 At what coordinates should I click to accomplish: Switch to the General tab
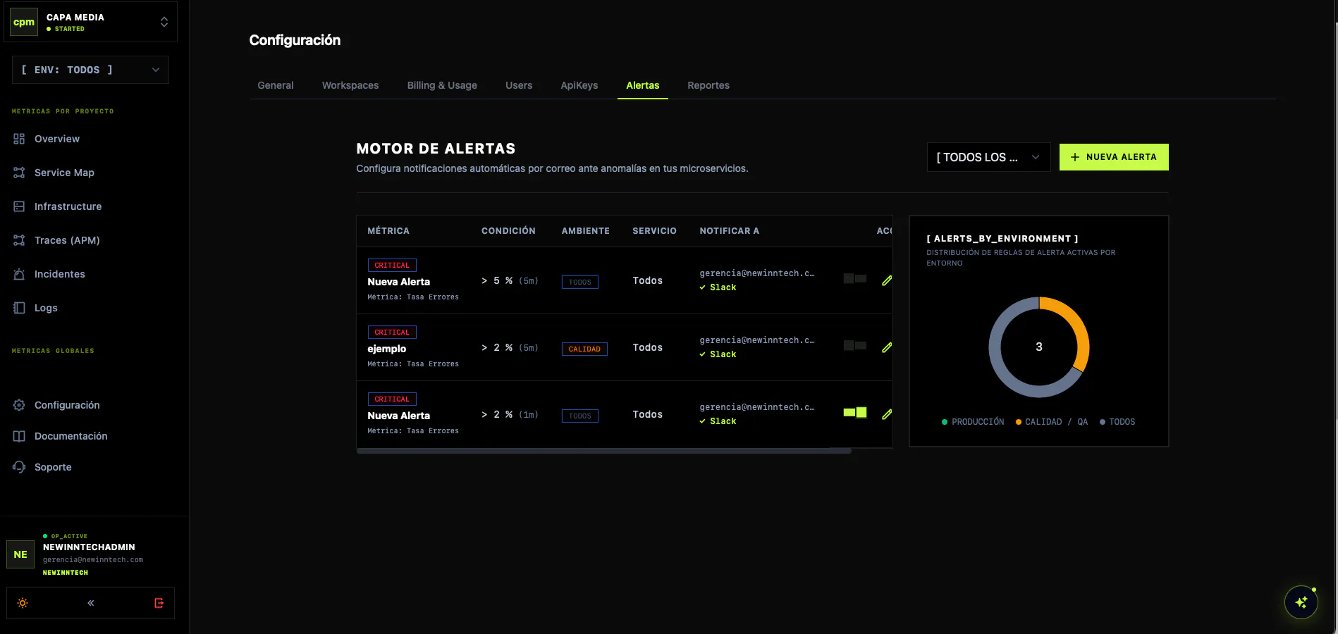276,85
